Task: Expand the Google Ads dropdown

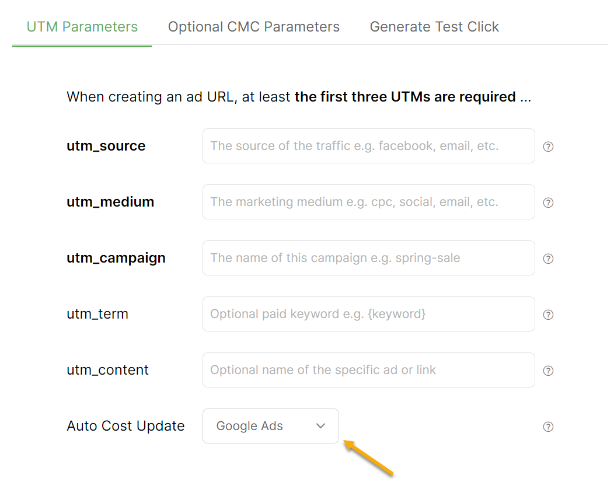Action: pyautogui.click(x=271, y=426)
